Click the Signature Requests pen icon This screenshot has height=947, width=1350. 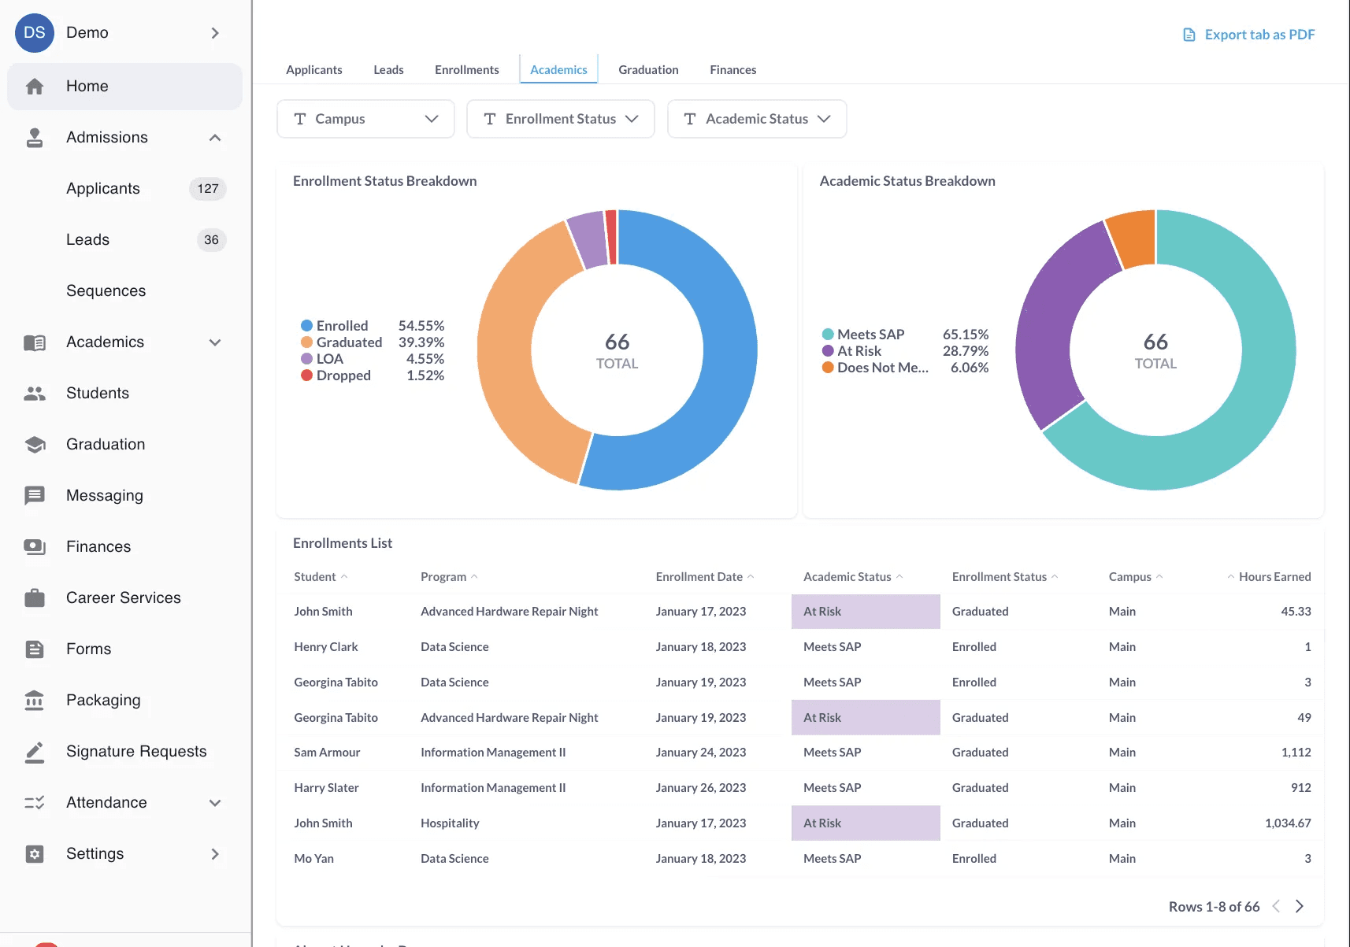point(35,752)
